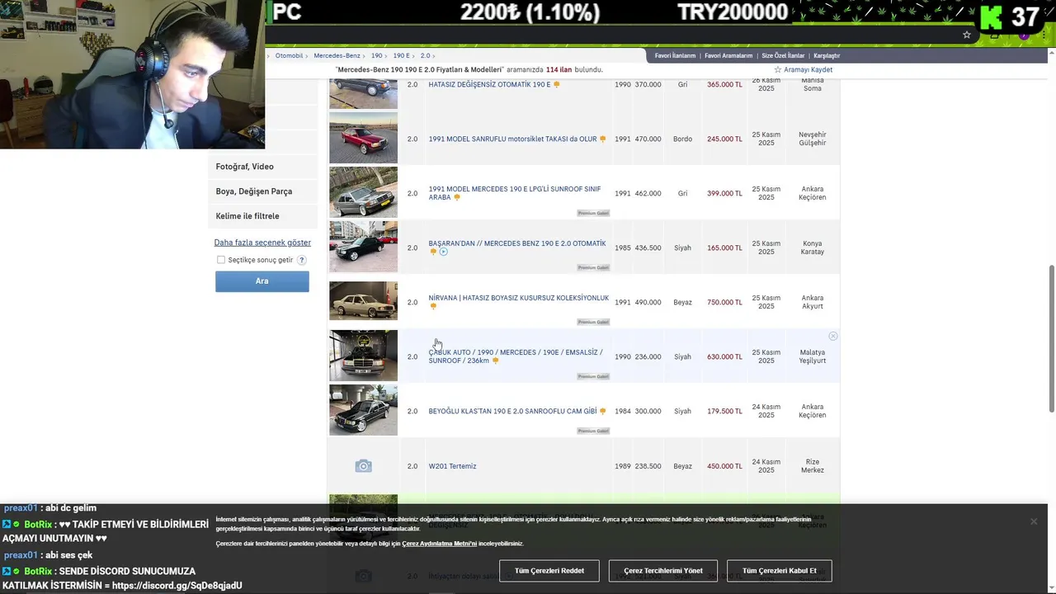Open Çerez Aydınlatma Metni link in banner

[440, 544]
